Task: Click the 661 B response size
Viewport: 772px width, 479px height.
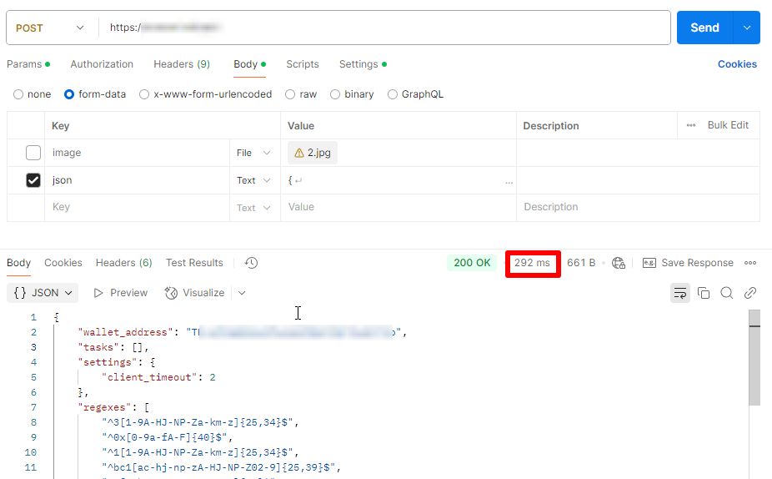Action: tap(581, 263)
